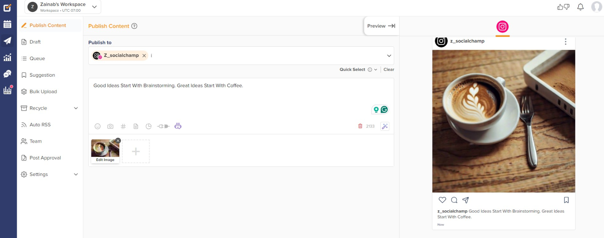Click the magic wand AI icon

pos(385,126)
